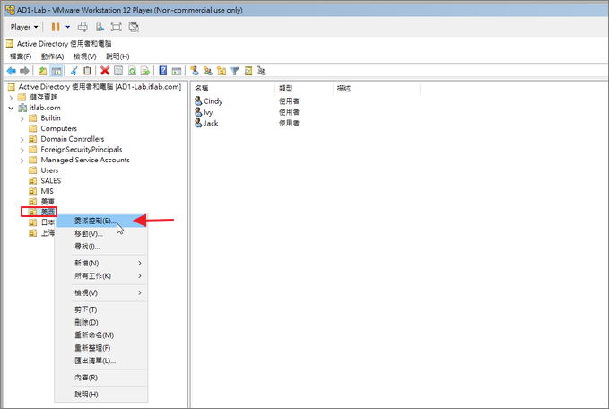Send Ctrl+Alt+Del to the virtual machine

83,27
